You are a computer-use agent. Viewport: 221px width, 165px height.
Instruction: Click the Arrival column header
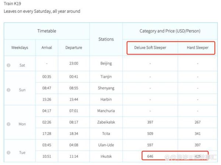click(47, 48)
